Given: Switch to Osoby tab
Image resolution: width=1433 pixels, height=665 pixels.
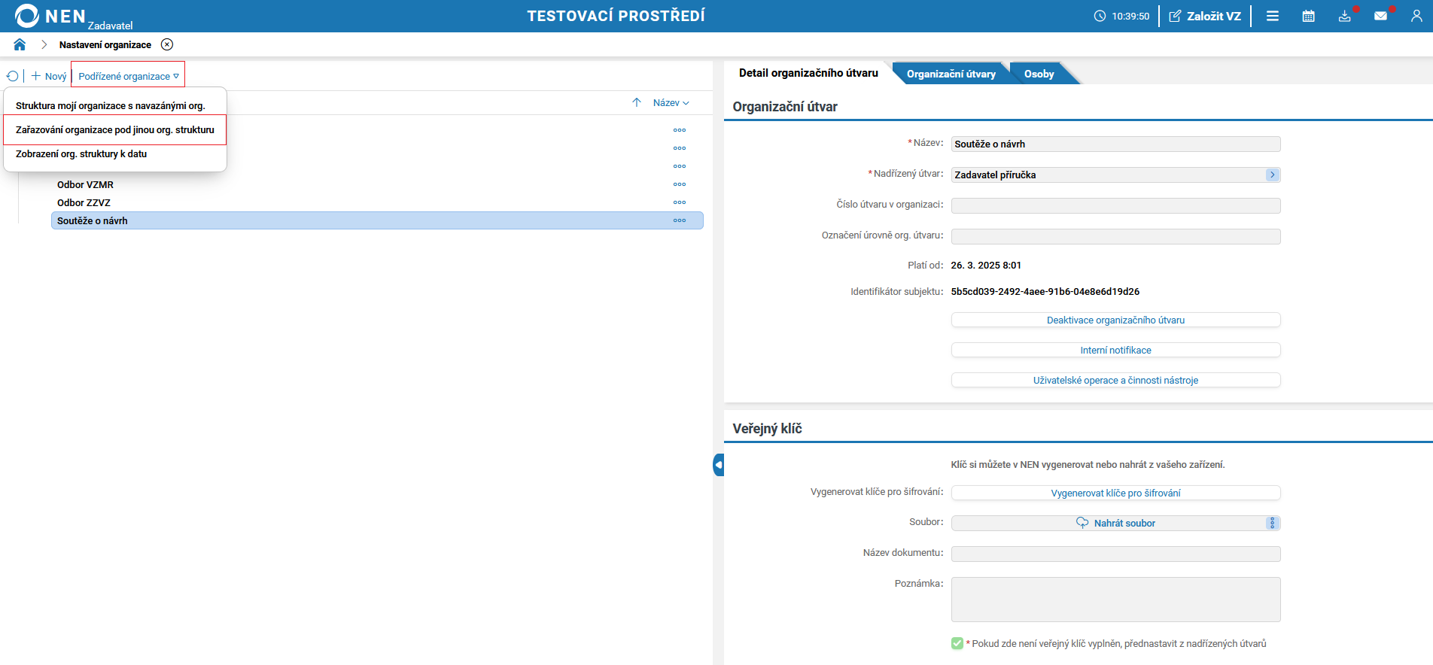Looking at the screenshot, I should tap(1039, 74).
